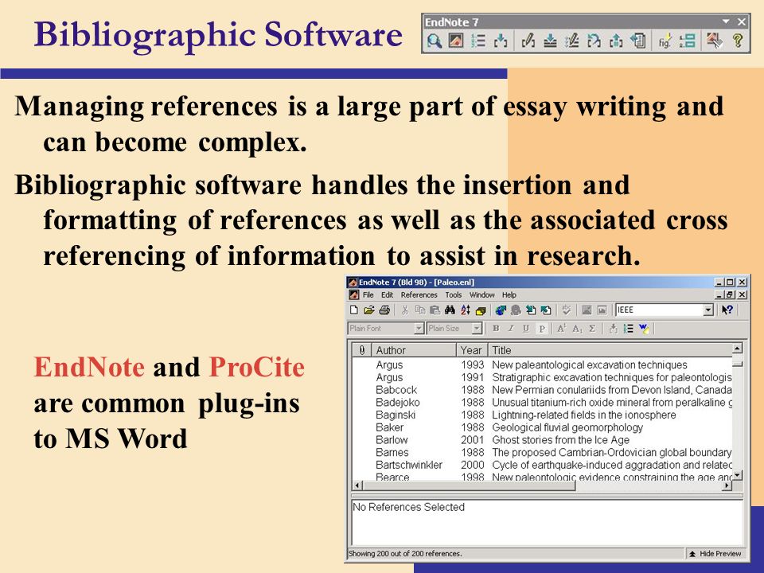Open the Plain Size dropdown
The height and width of the screenshot is (573, 764).
pos(477,329)
